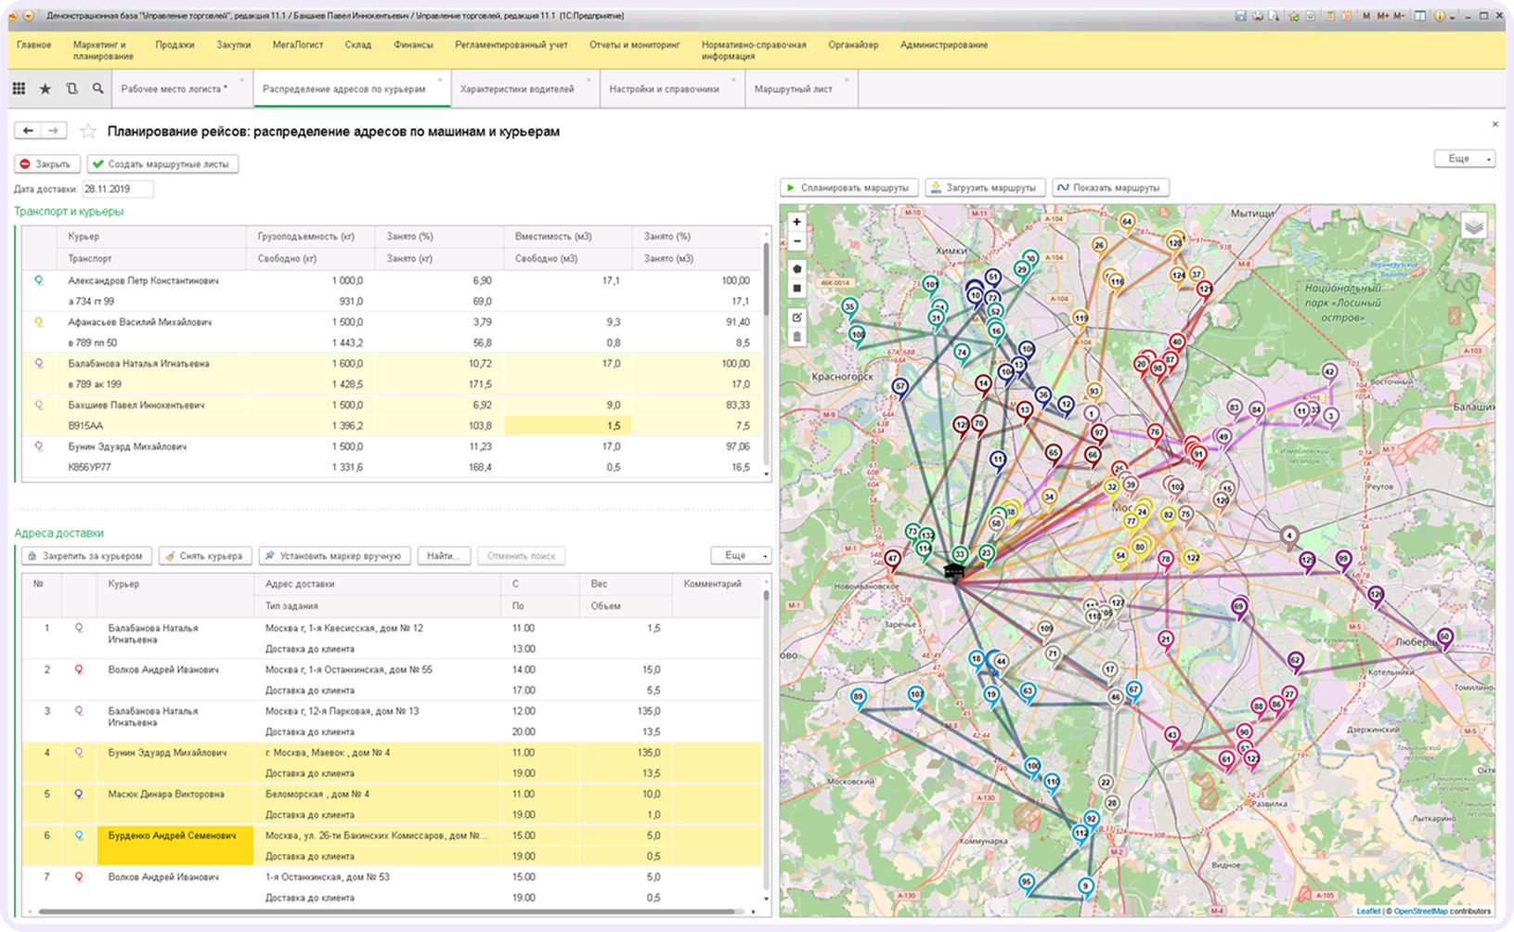Image resolution: width=1514 pixels, height=932 pixels.
Task: Close the Распределение адресов по курьерам tab
Action: 442,80
